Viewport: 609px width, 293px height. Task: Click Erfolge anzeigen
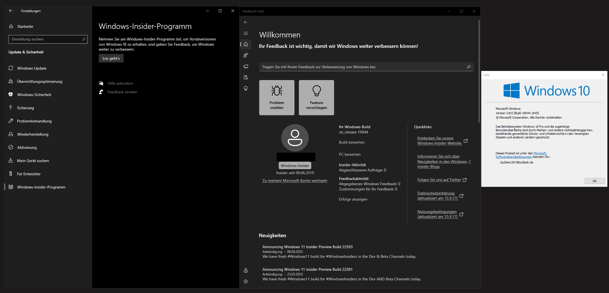click(353, 199)
